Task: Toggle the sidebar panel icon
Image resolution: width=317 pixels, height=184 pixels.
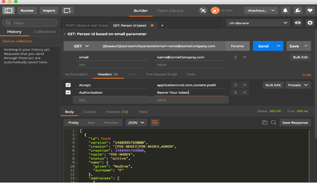Action: [9, 10]
